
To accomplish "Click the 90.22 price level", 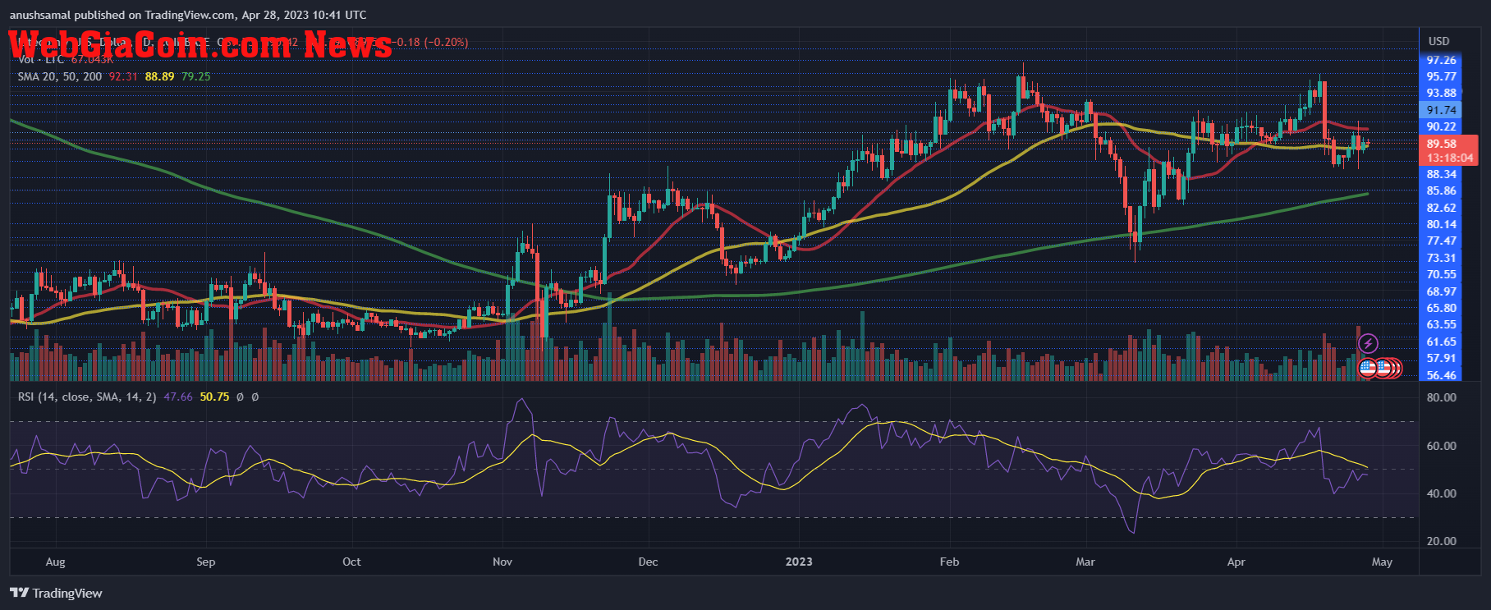I will pos(1442,126).
